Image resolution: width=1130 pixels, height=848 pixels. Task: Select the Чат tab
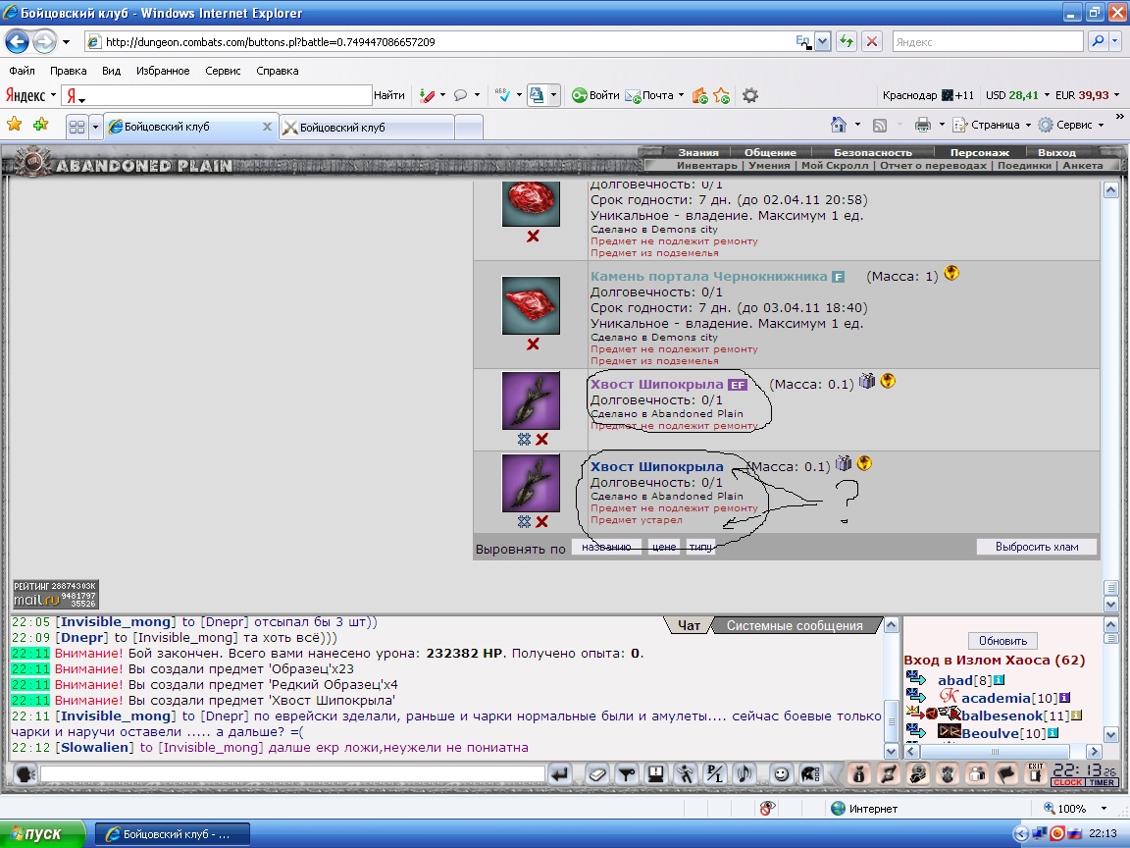click(689, 626)
